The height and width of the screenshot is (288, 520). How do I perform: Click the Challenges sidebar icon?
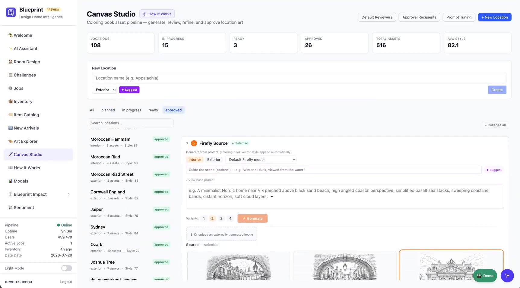click(11, 75)
